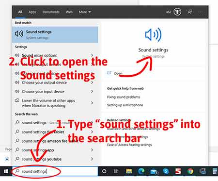Viewport: 218px width, 181px height.
Task: Open the red S app on taskbar
Action: (178, 171)
